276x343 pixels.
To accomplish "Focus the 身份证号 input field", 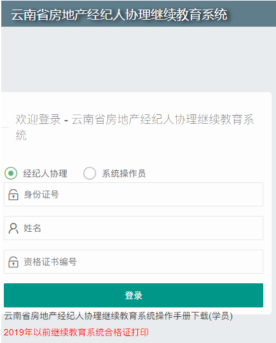I will click(134, 194).
